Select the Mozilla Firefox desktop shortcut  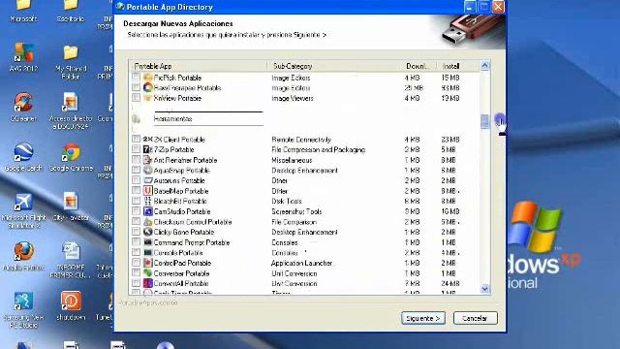click(x=23, y=256)
